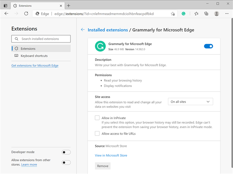233x174 pixels.
Task: Click the browser forward arrow
Action: (x=16, y=14)
